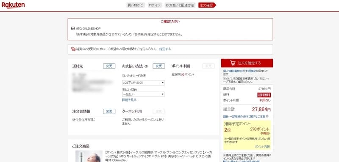
Task: Open the 買い物かご step
Action: coord(135,5)
